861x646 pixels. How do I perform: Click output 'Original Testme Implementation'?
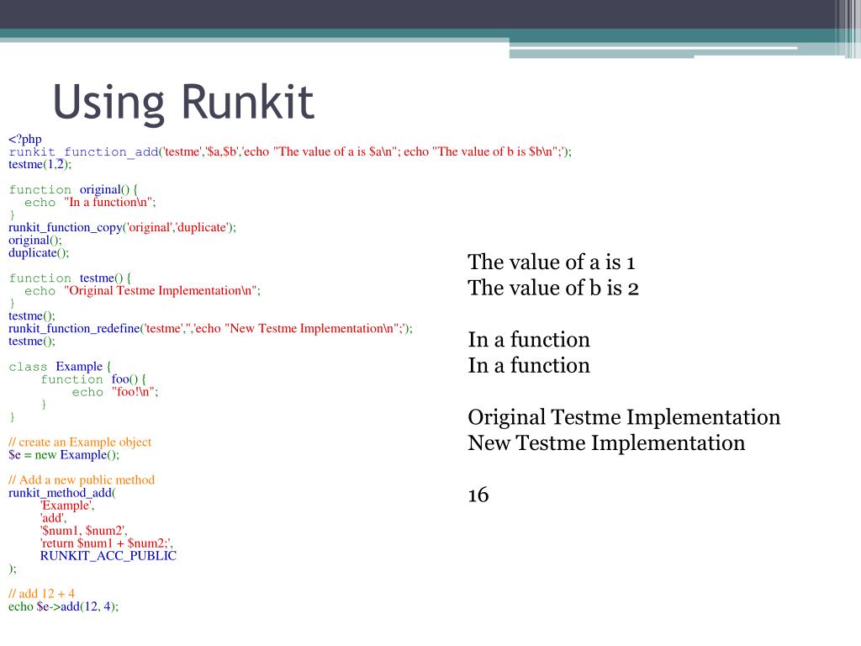tap(624, 417)
